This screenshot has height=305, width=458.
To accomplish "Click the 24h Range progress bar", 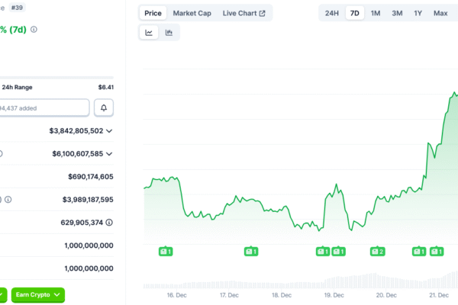I will [56, 77].
